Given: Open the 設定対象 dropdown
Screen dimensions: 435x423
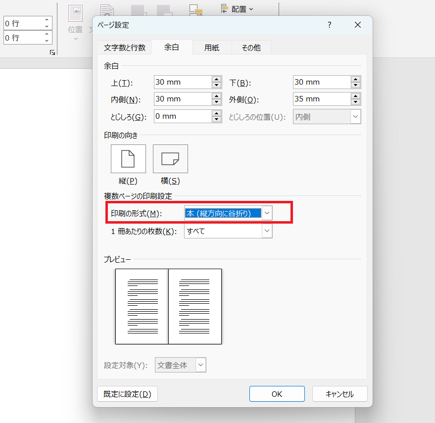Looking at the screenshot, I should [201, 365].
